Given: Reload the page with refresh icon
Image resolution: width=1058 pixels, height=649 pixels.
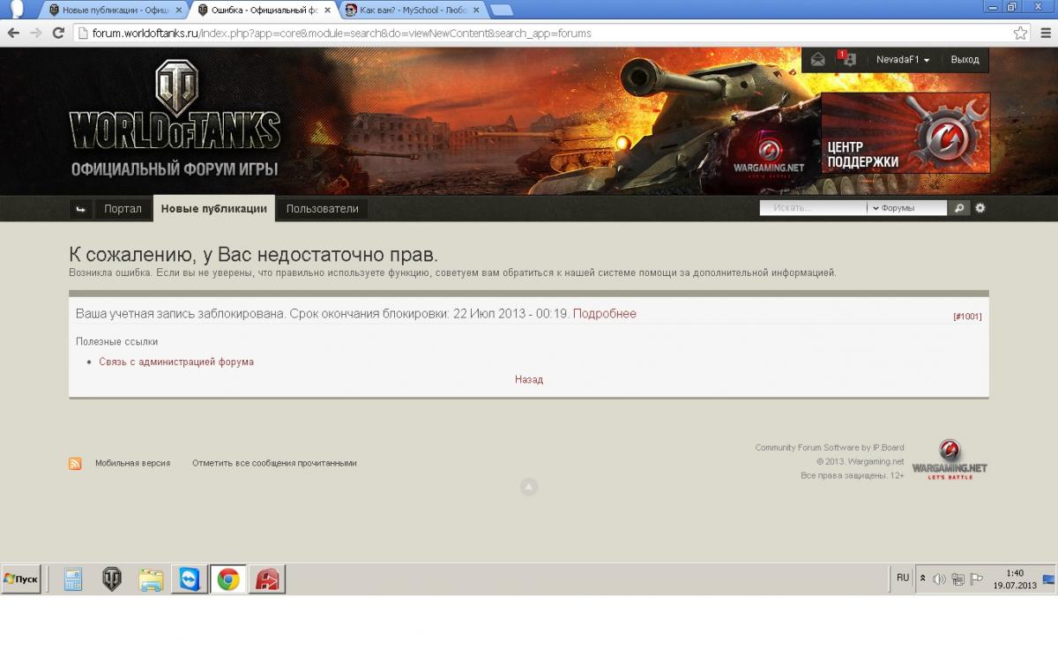Looking at the screenshot, I should pos(59,33).
